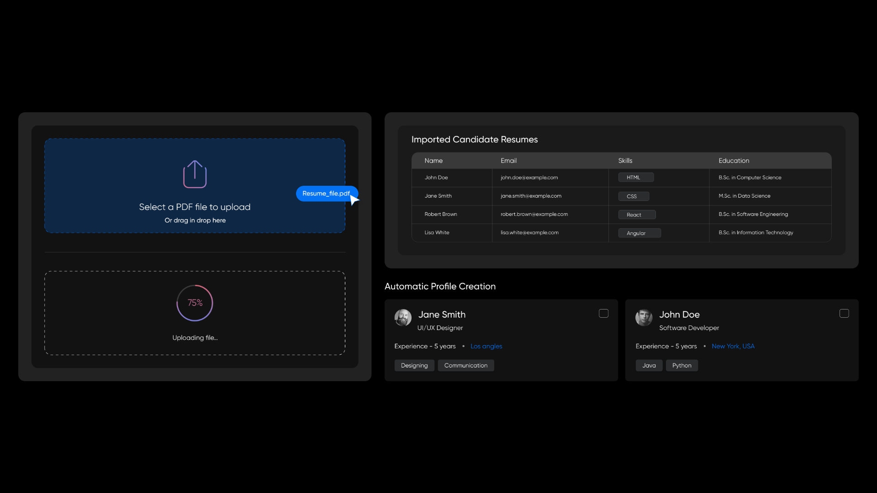Select the Angular skill tag
Screen dimensions: 877x493
639,233
